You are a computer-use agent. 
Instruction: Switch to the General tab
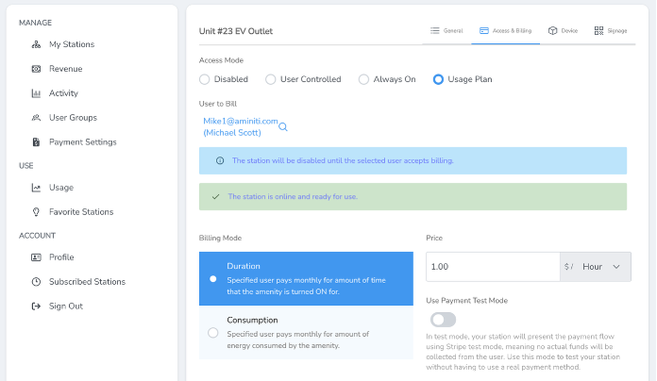(446, 31)
